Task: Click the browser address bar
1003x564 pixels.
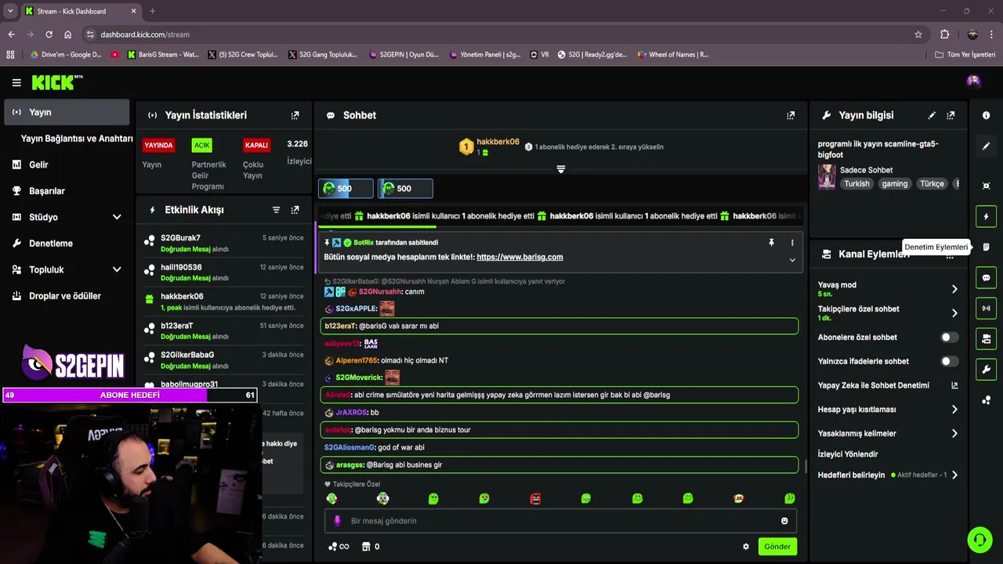Action: click(501, 34)
